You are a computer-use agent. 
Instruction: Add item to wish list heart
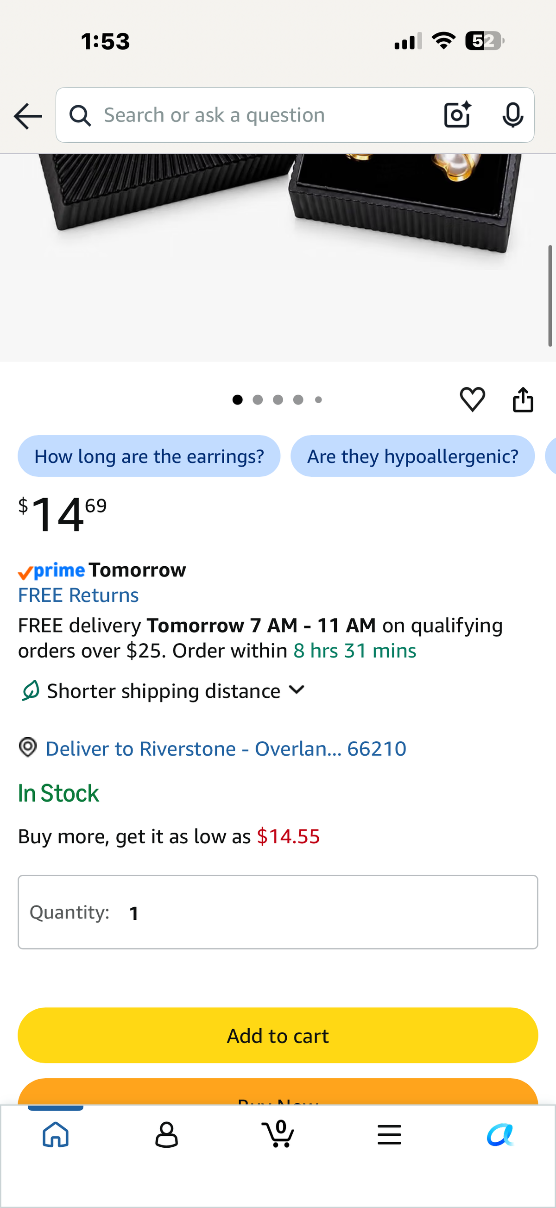click(x=472, y=399)
